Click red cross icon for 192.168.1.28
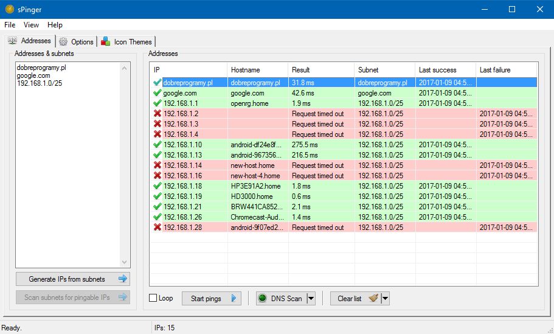 (x=158, y=228)
